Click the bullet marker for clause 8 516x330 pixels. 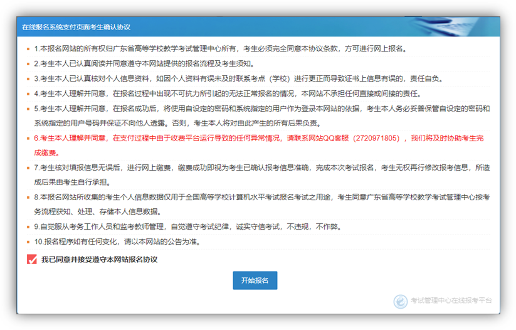[28, 197]
